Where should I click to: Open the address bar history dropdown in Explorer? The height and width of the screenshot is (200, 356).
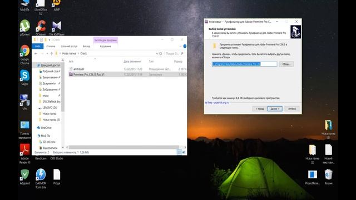[x=157, y=53]
